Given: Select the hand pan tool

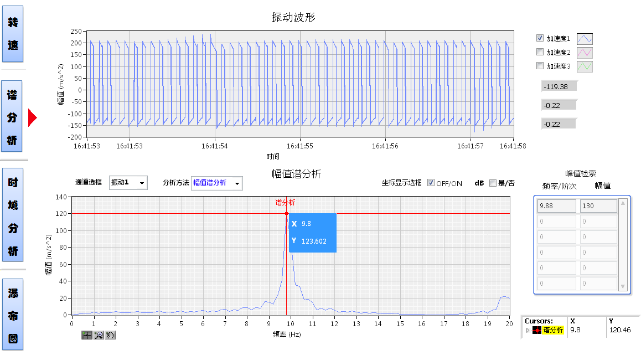Looking at the screenshot, I should coord(110,335).
